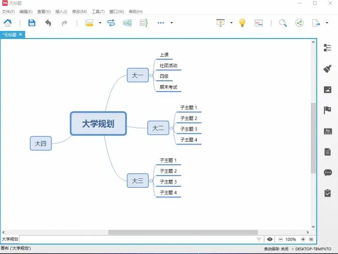Click the vertical scrollbar thumb

(x=313, y=138)
